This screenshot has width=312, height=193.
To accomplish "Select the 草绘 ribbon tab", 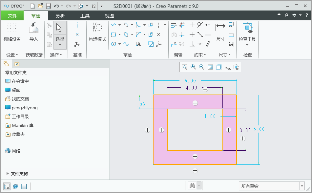I will 36,16.
